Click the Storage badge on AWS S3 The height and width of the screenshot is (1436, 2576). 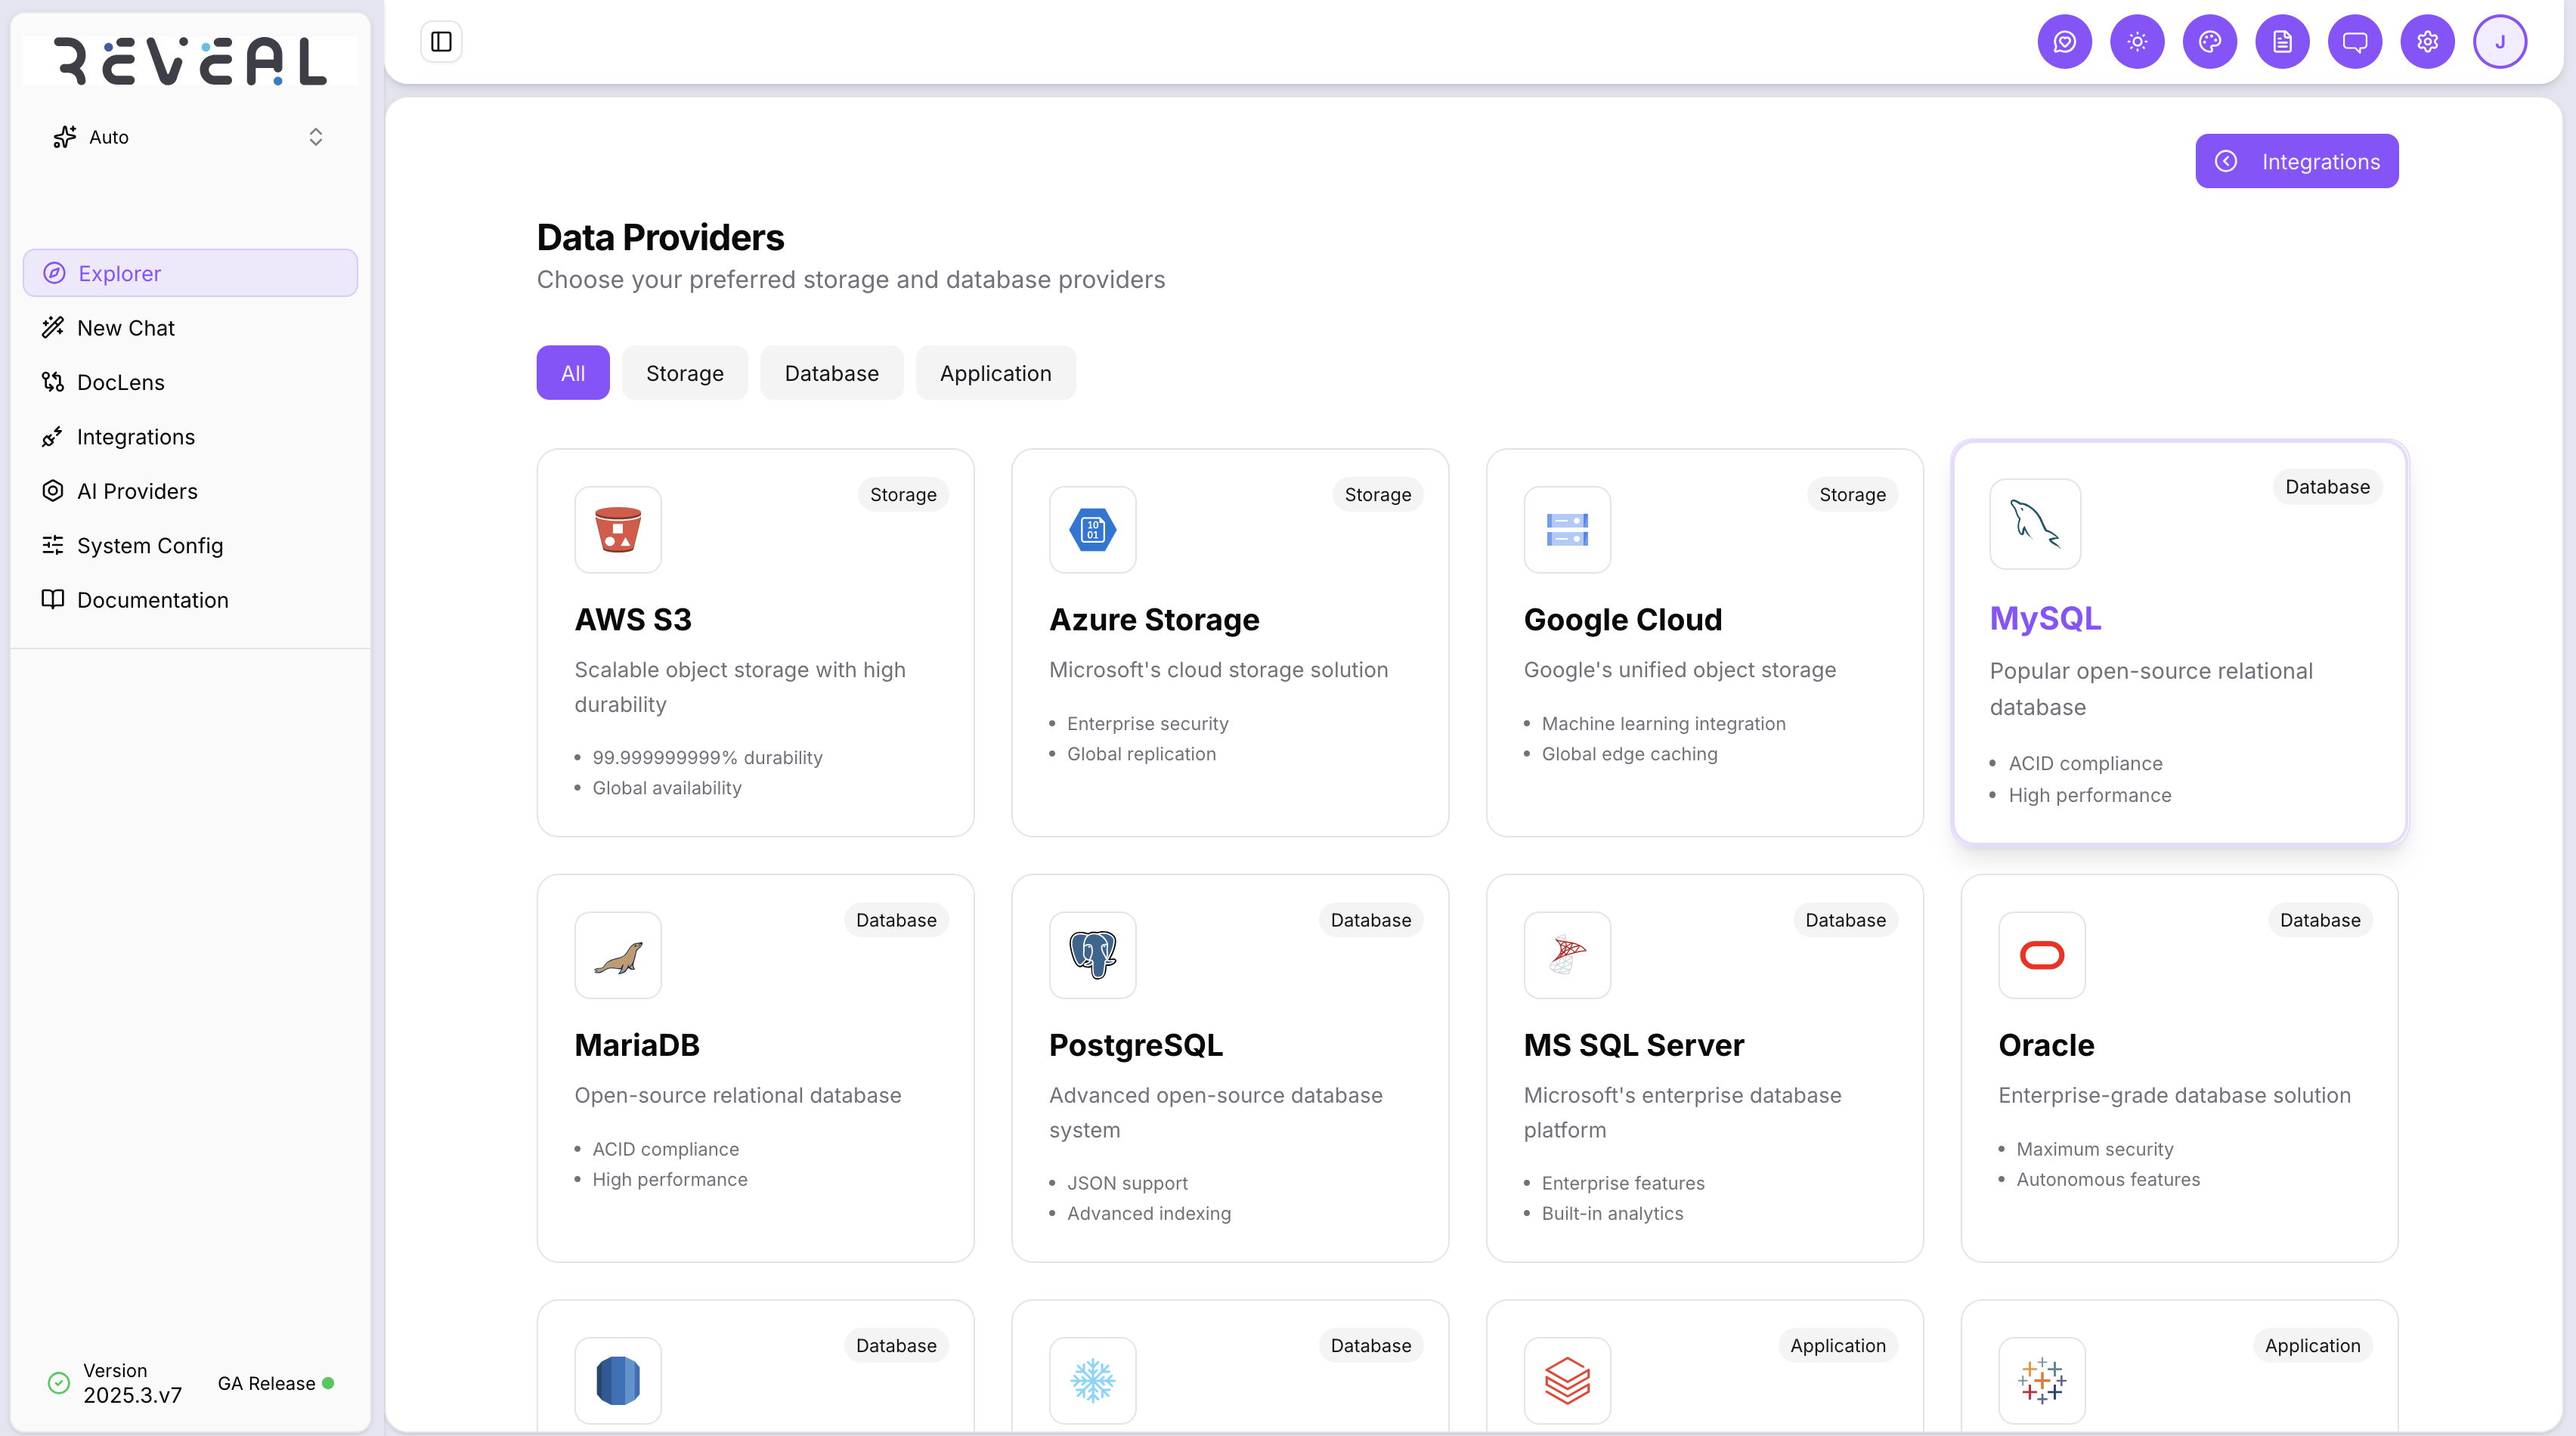[903, 494]
